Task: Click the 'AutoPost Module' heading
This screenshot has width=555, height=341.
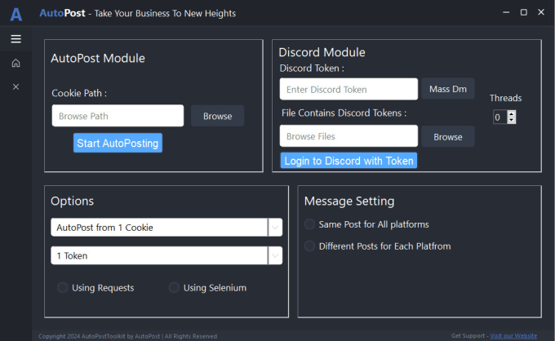Action: (x=98, y=59)
